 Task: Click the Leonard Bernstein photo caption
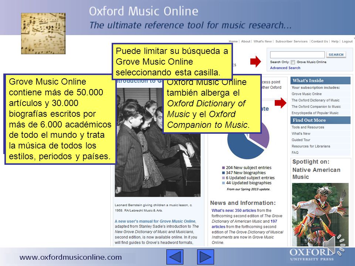tap(153, 208)
